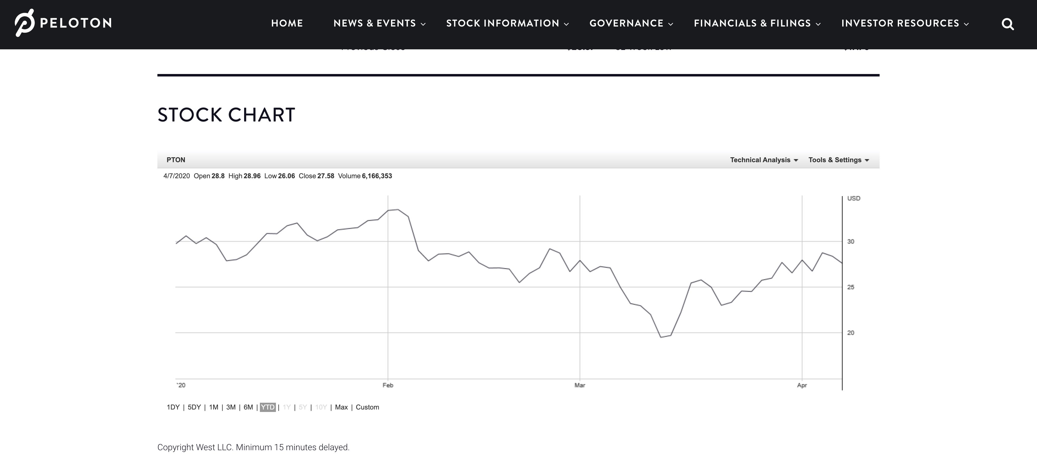Click the Peloton logo
This screenshot has height=465, width=1037.
pos(62,23)
